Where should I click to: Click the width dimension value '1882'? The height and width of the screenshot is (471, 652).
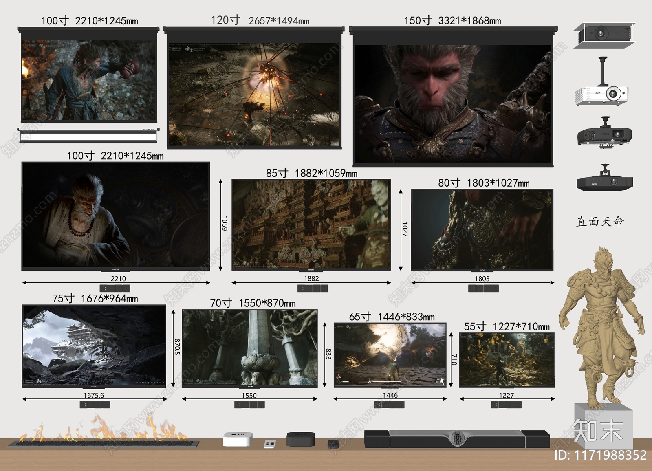[x=311, y=279]
